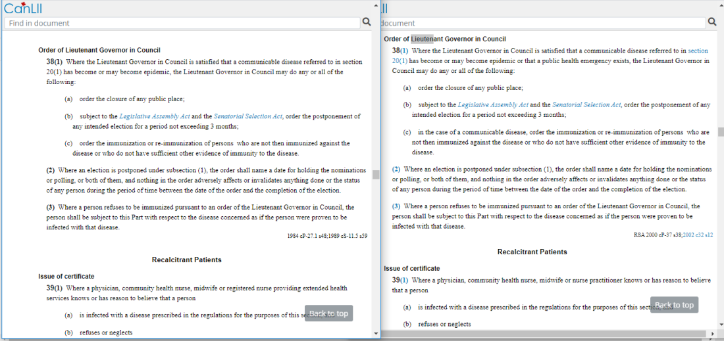Click '(a) order the closure of any public place' right pane
This screenshot has width=724, height=341.
pos(463,87)
